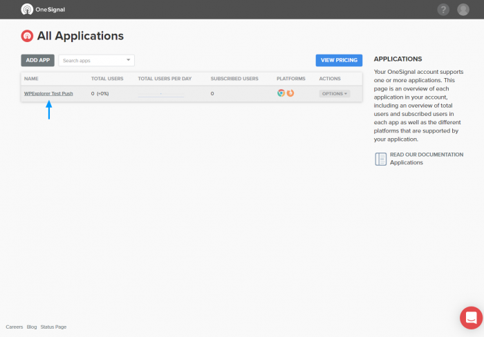
Task: Open the search apps dropdown arrow
Action: (x=128, y=61)
